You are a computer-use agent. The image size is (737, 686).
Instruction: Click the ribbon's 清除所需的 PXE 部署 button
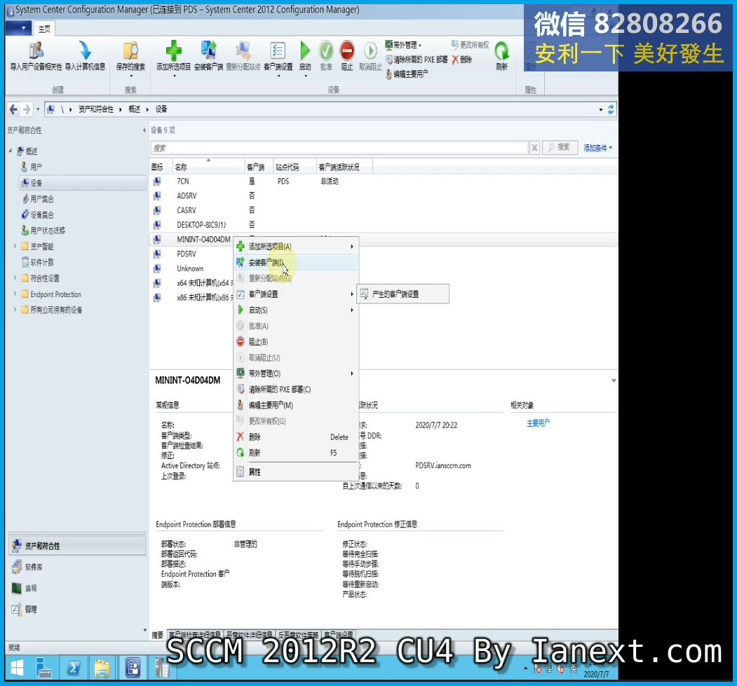point(417,60)
